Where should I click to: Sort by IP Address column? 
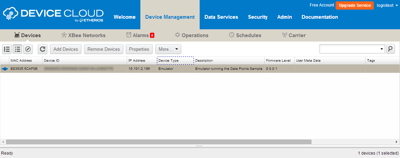[x=142, y=61]
